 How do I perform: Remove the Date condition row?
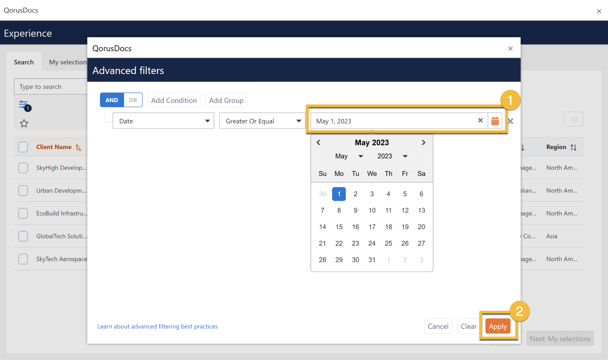[511, 121]
